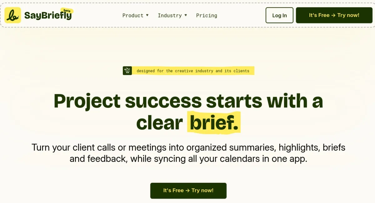Click the header "It's Free → Try now!" button
375x203 pixels.
pos(334,15)
